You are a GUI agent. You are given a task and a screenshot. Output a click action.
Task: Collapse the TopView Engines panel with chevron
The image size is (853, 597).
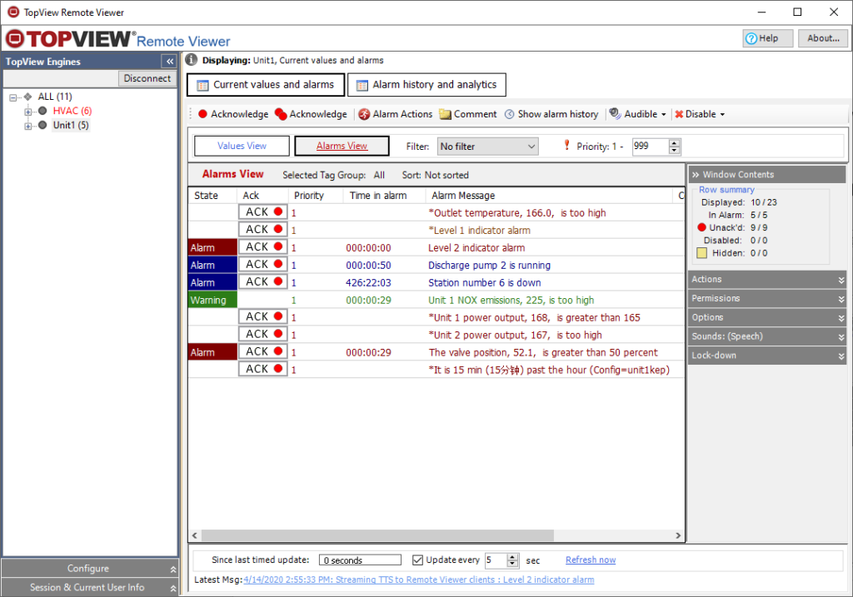point(169,62)
